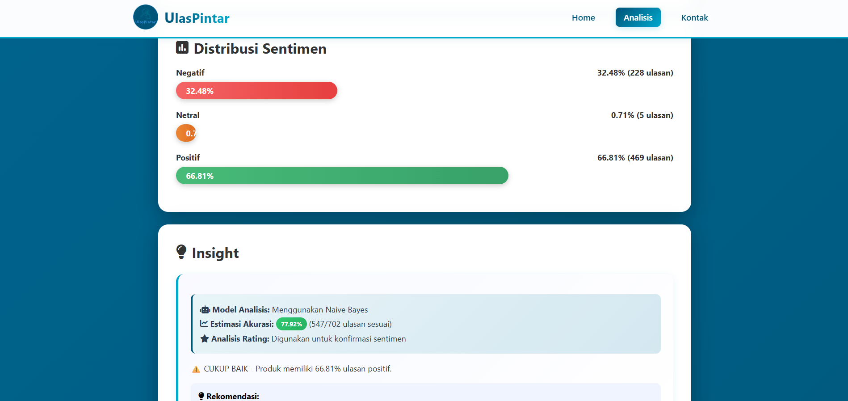Click the UlasPintar brand name text

(x=197, y=17)
